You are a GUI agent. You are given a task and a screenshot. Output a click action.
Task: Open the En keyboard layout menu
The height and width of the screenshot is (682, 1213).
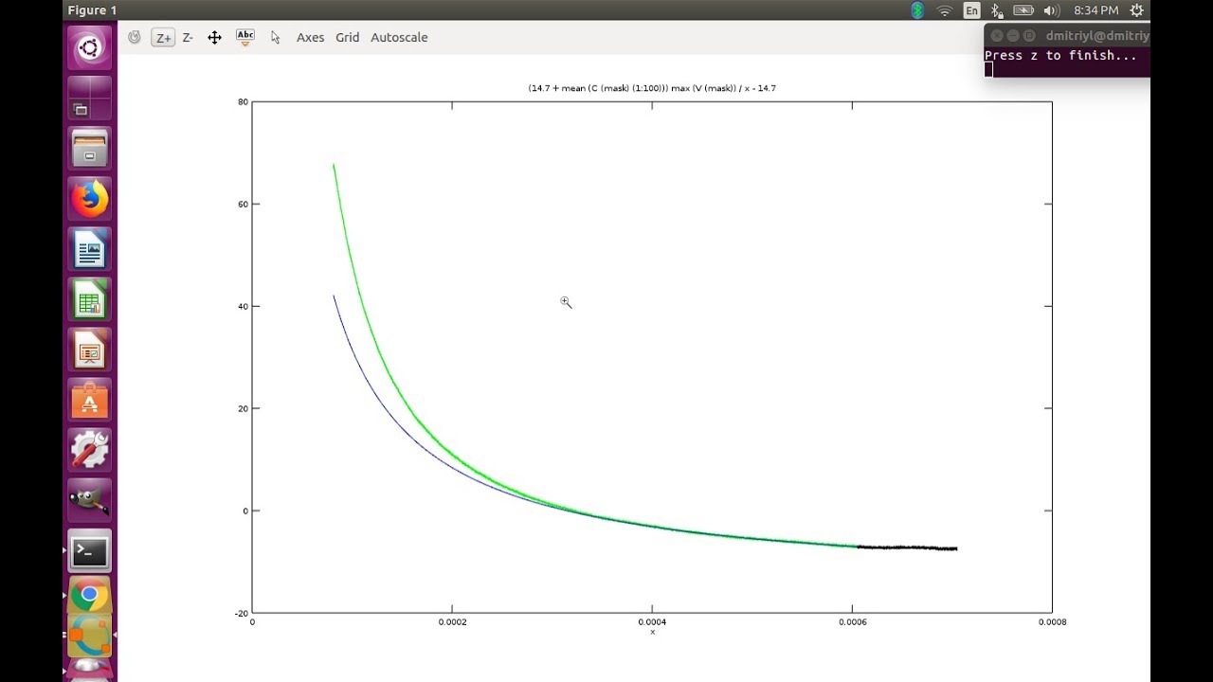coord(971,10)
